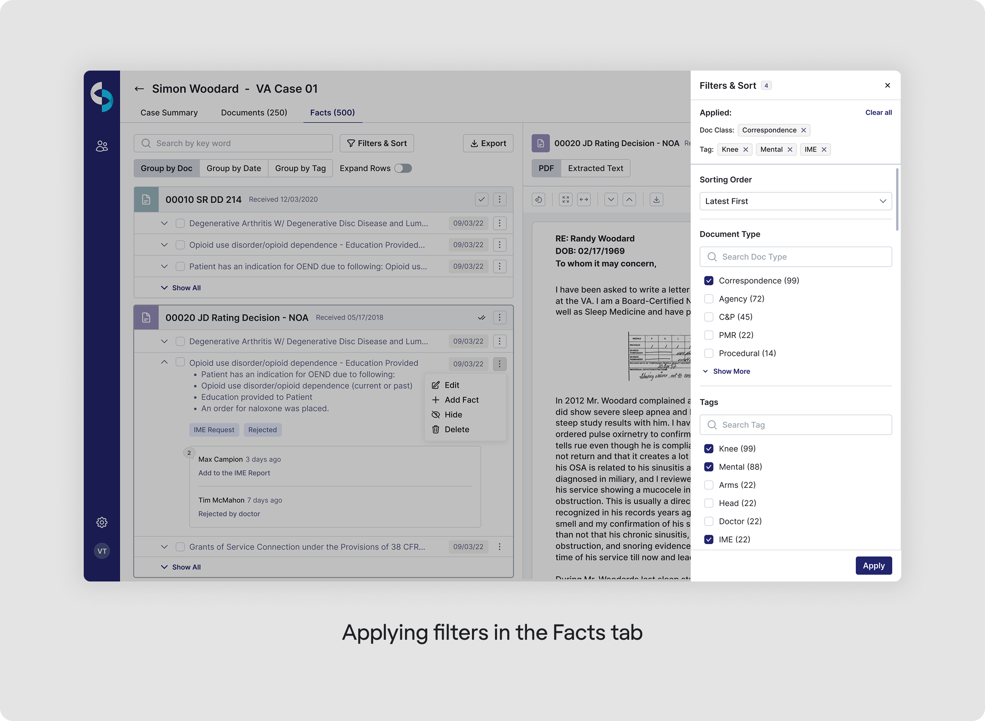
Task: Expand Grants of Service Connection row
Action: click(x=164, y=547)
